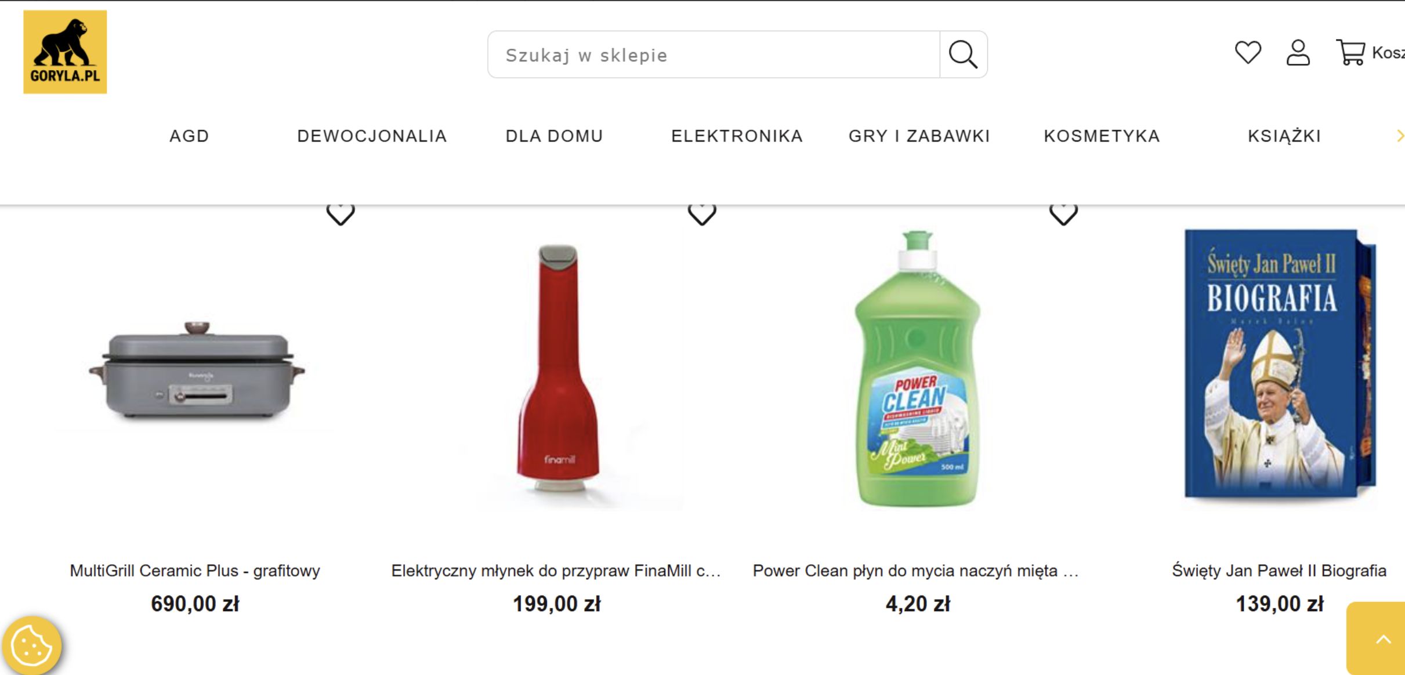The width and height of the screenshot is (1405, 675).
Task: Open the MultiGrill Ceramic Plus product link
Action: (194, 571)
